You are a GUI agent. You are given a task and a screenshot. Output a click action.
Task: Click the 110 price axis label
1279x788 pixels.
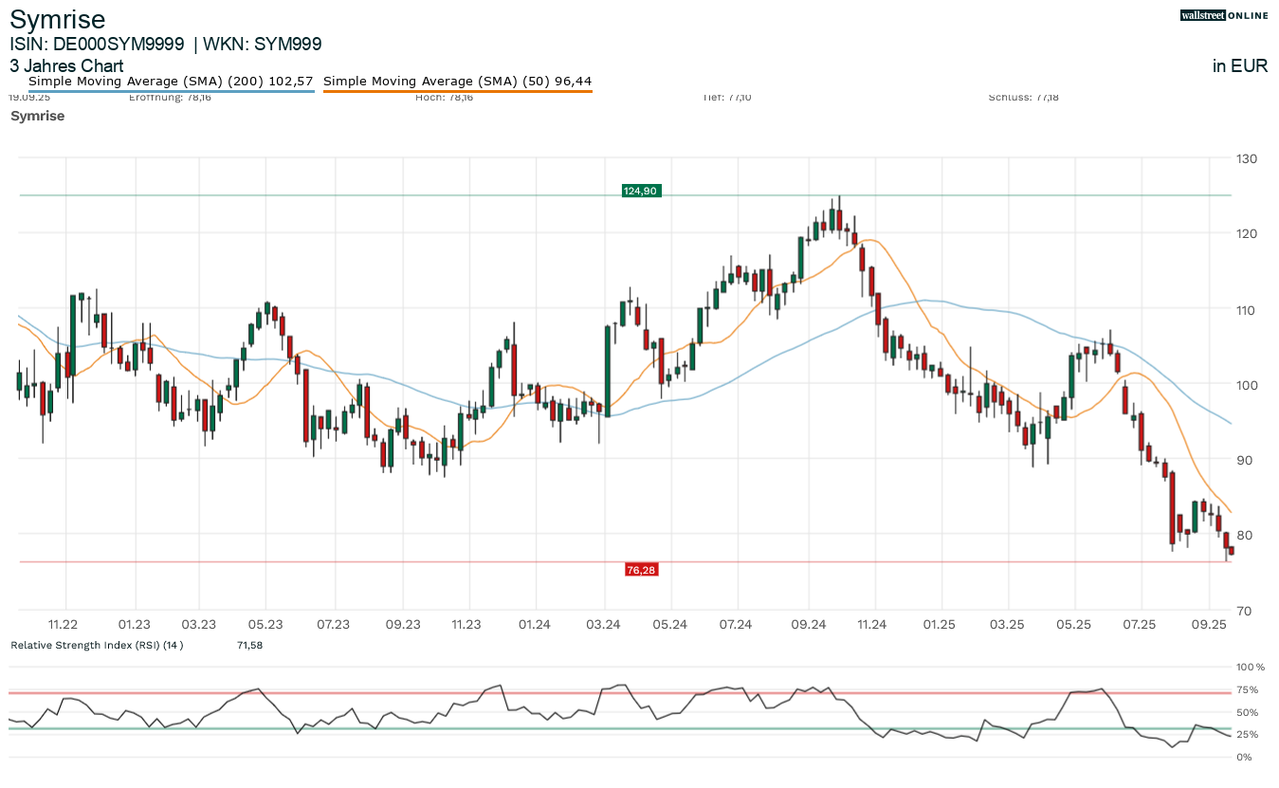click(1246, 310)
